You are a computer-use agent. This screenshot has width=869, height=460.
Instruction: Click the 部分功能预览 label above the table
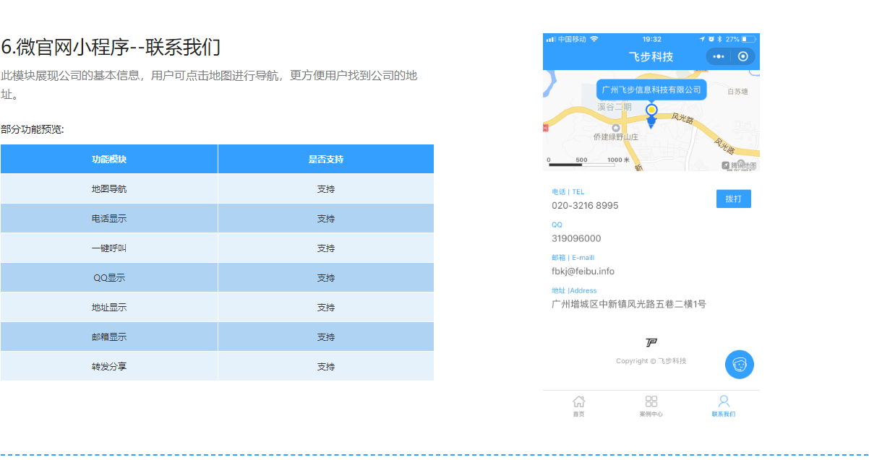(33, 129)
